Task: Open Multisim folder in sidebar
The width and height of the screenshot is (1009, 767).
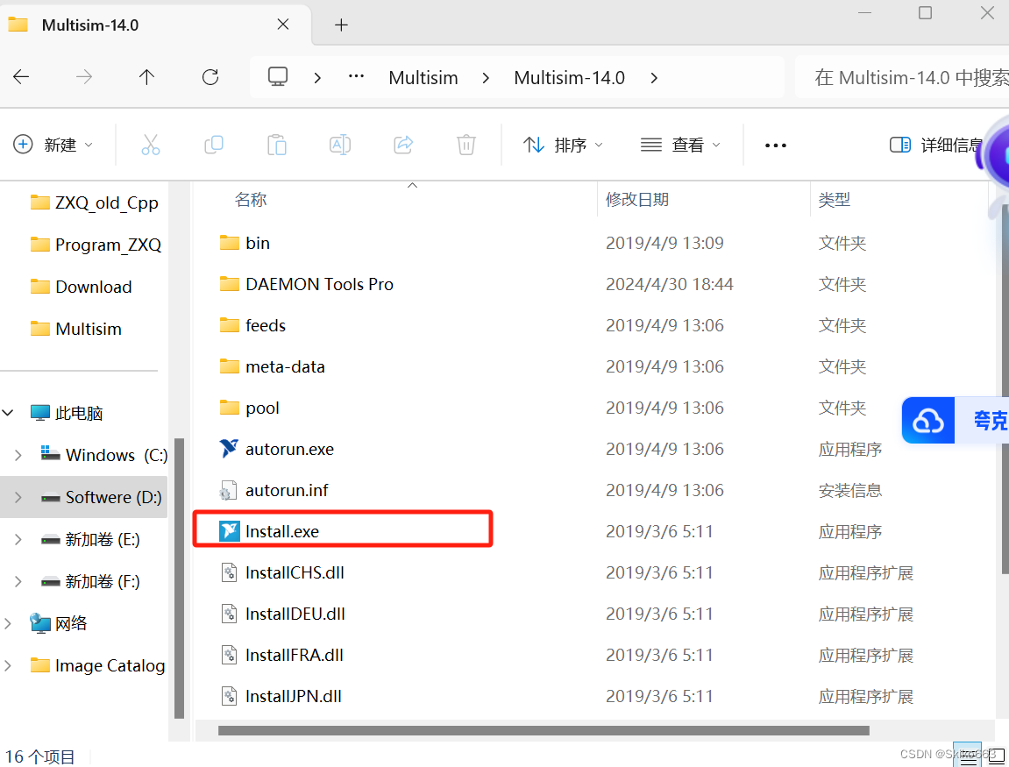Action: click(x=76, y=329)
